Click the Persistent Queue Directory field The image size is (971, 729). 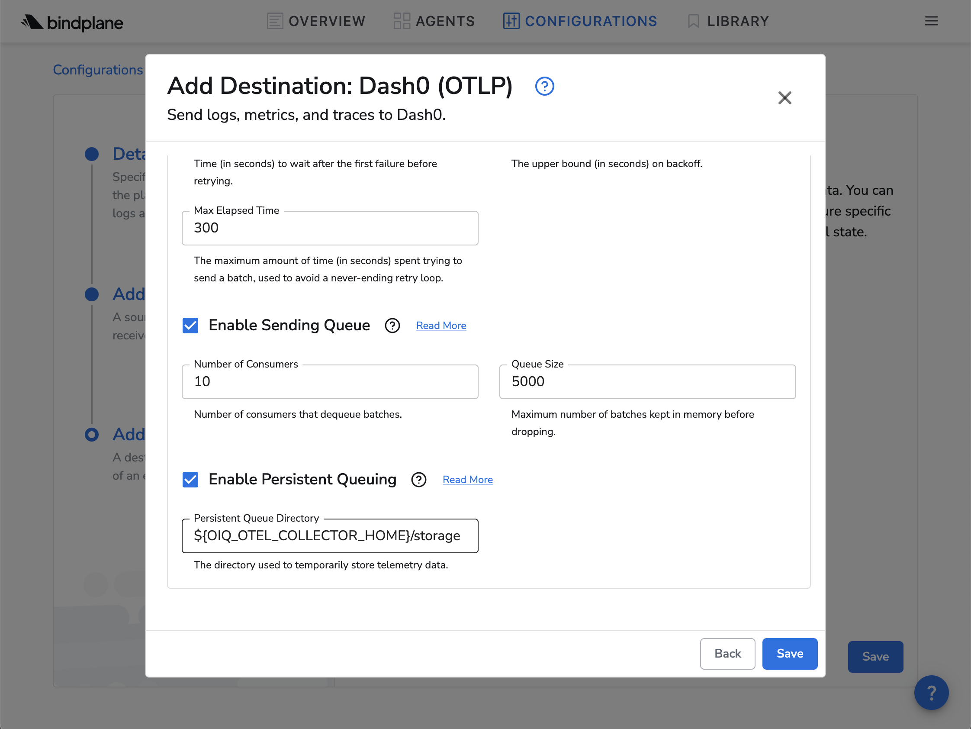point(330,536)
